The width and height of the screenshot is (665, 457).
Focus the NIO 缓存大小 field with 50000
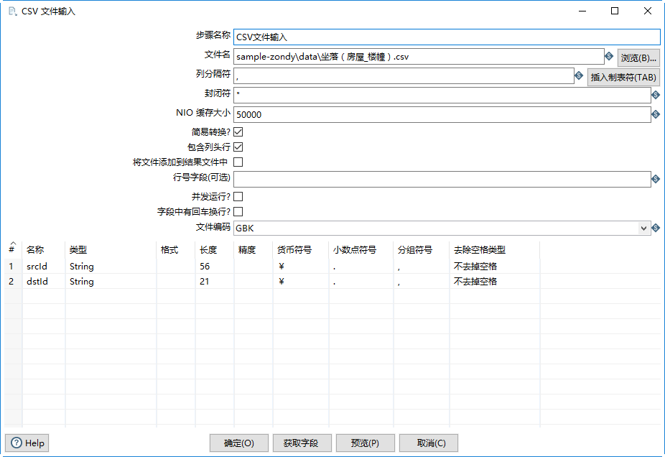tap(442, 114)
